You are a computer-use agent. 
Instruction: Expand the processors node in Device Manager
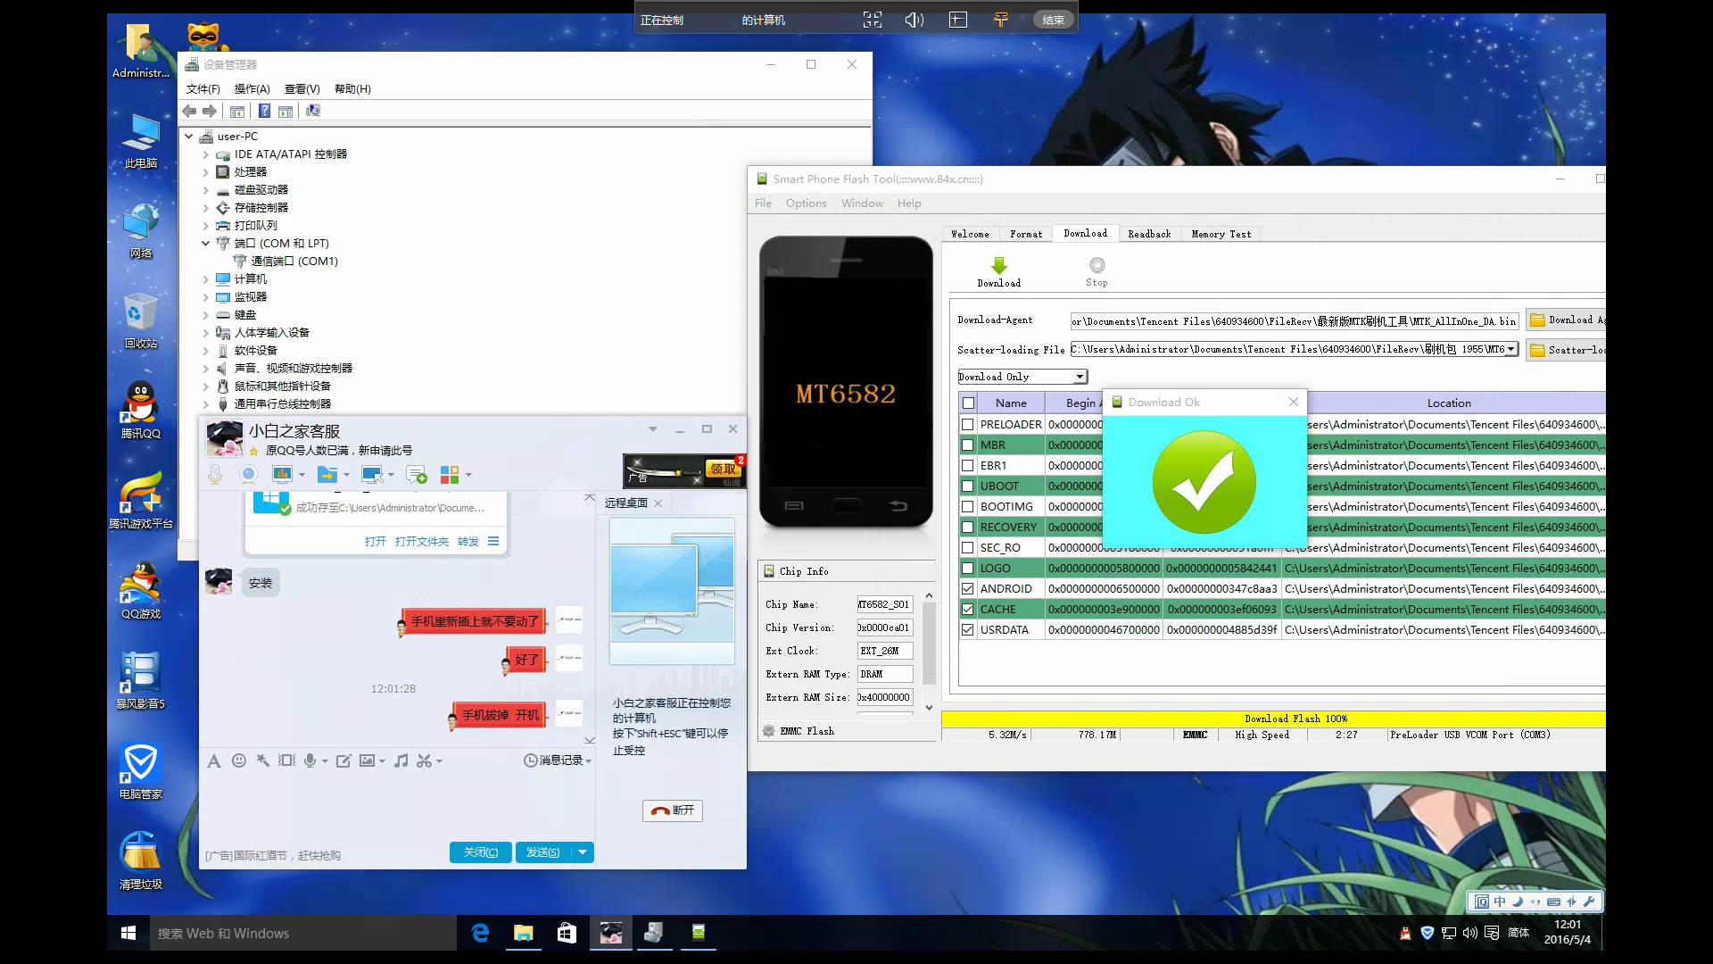pyautogui.click(x=205, y=172)
